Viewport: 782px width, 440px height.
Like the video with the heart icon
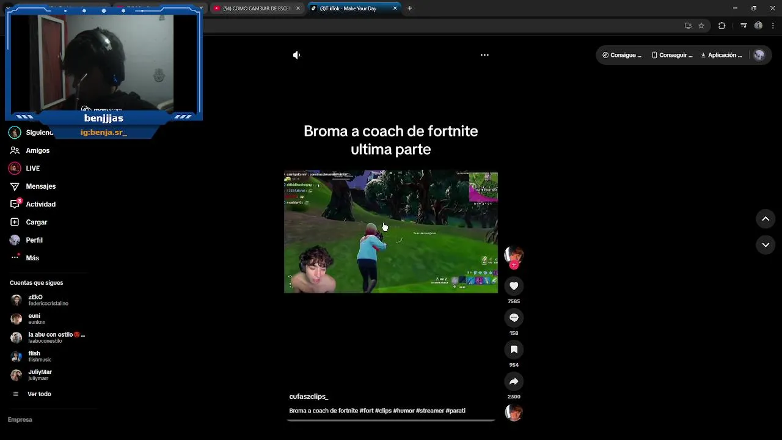click(514, 286)
